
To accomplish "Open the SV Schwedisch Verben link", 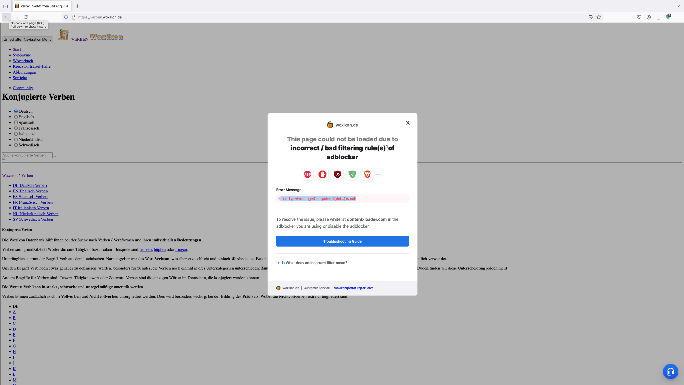I will tap(33, 219).
